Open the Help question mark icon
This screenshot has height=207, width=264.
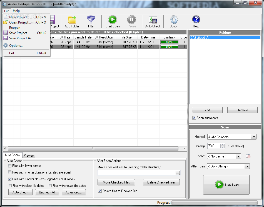(196, 22)
